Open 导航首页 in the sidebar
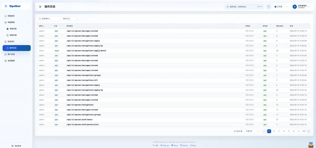This screenshot has height=148, width=316. point(17,16)
